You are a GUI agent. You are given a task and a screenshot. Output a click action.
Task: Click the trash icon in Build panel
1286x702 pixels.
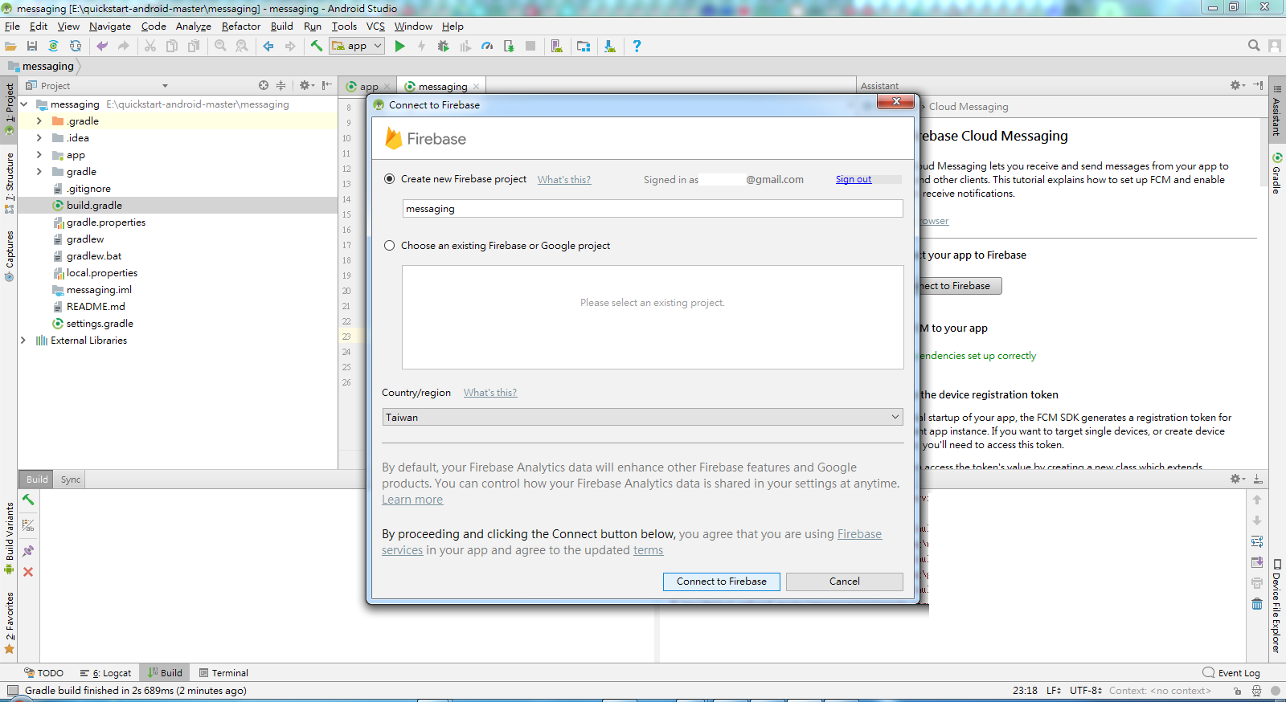tap(1257, 604)
